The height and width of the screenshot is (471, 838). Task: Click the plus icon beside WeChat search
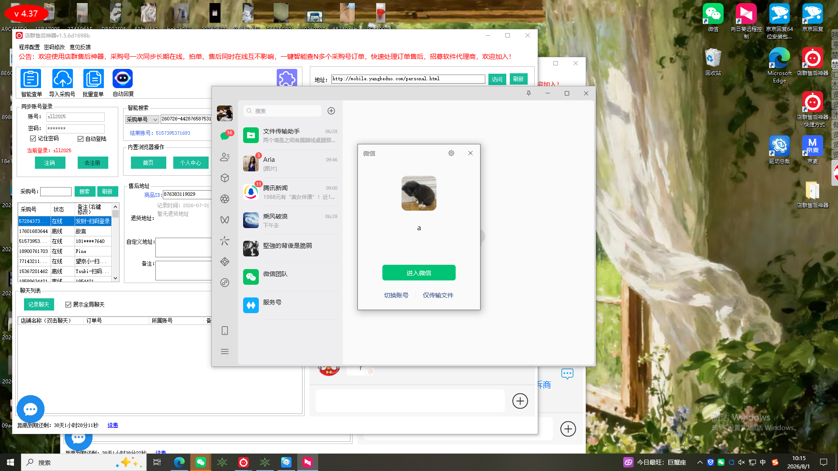(x=331, y=111)
